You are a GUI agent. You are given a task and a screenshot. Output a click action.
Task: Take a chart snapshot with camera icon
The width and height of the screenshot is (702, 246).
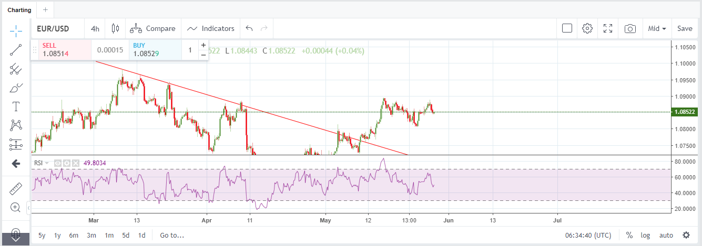[629, 29]
